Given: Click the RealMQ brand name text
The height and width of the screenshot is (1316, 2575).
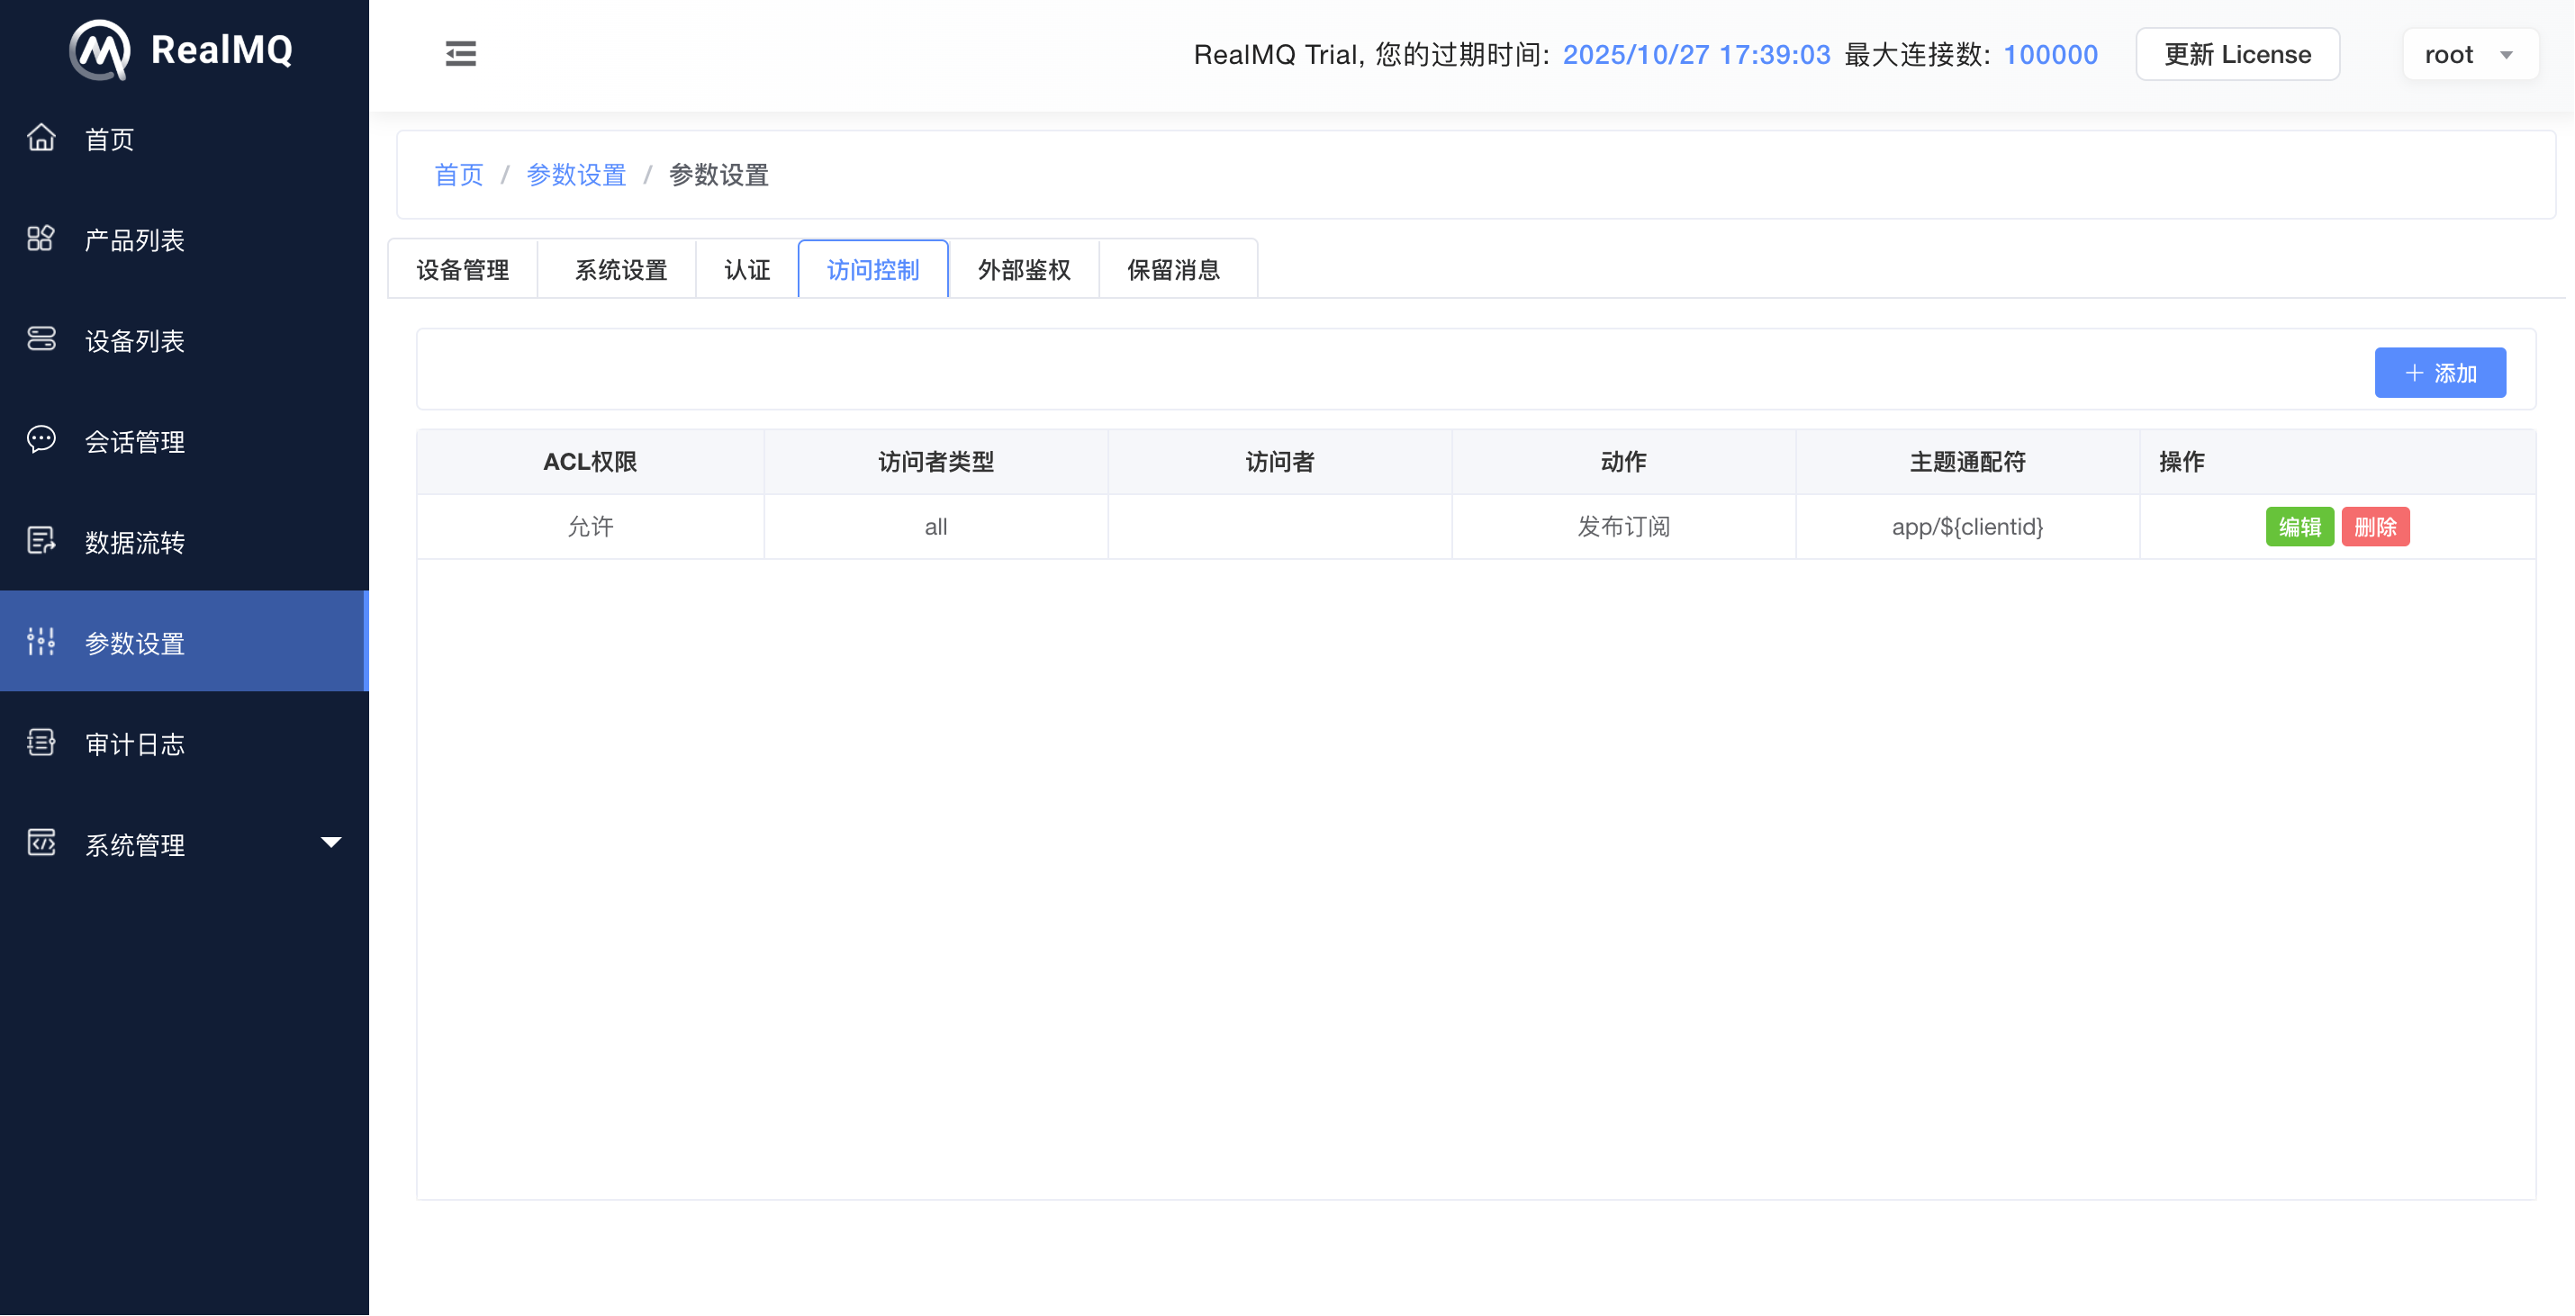Looking at the screenshot, I should click(221, 49).
